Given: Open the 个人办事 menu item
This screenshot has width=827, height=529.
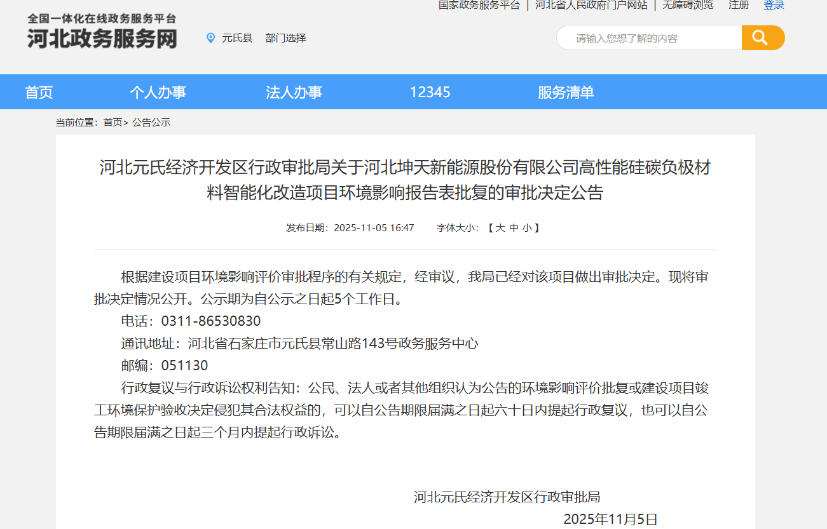Looking at the screenshot, I should click(x=158, y=92).
